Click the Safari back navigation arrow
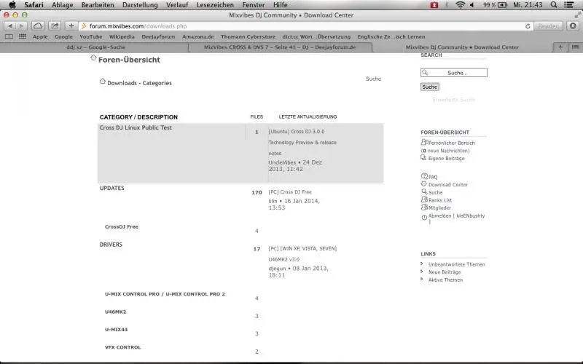 click(9, 25)
